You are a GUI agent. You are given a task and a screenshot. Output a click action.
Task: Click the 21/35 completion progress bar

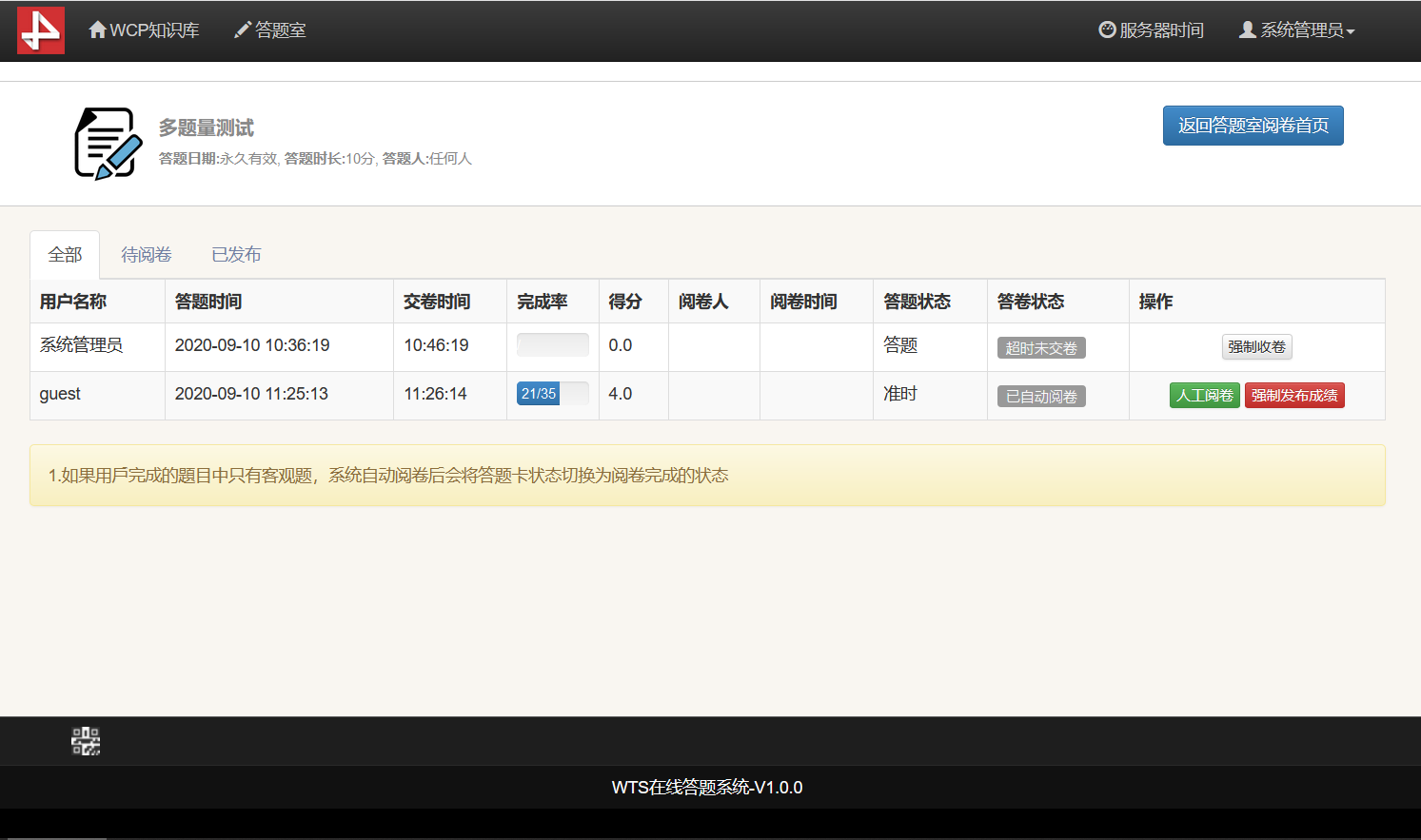pyautogui.click(x=552, y=394)
